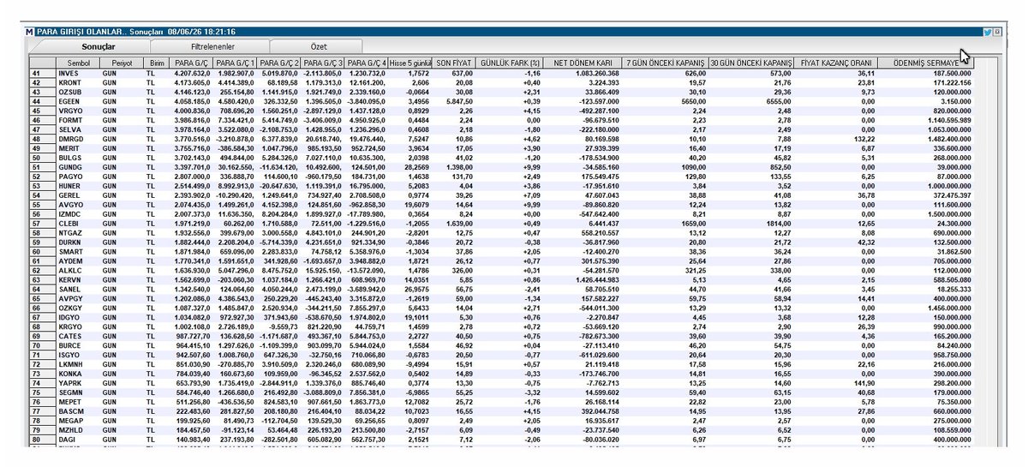
Task: Click the PARA G/Ç 3 column header
Action: [x=323, y=63]
